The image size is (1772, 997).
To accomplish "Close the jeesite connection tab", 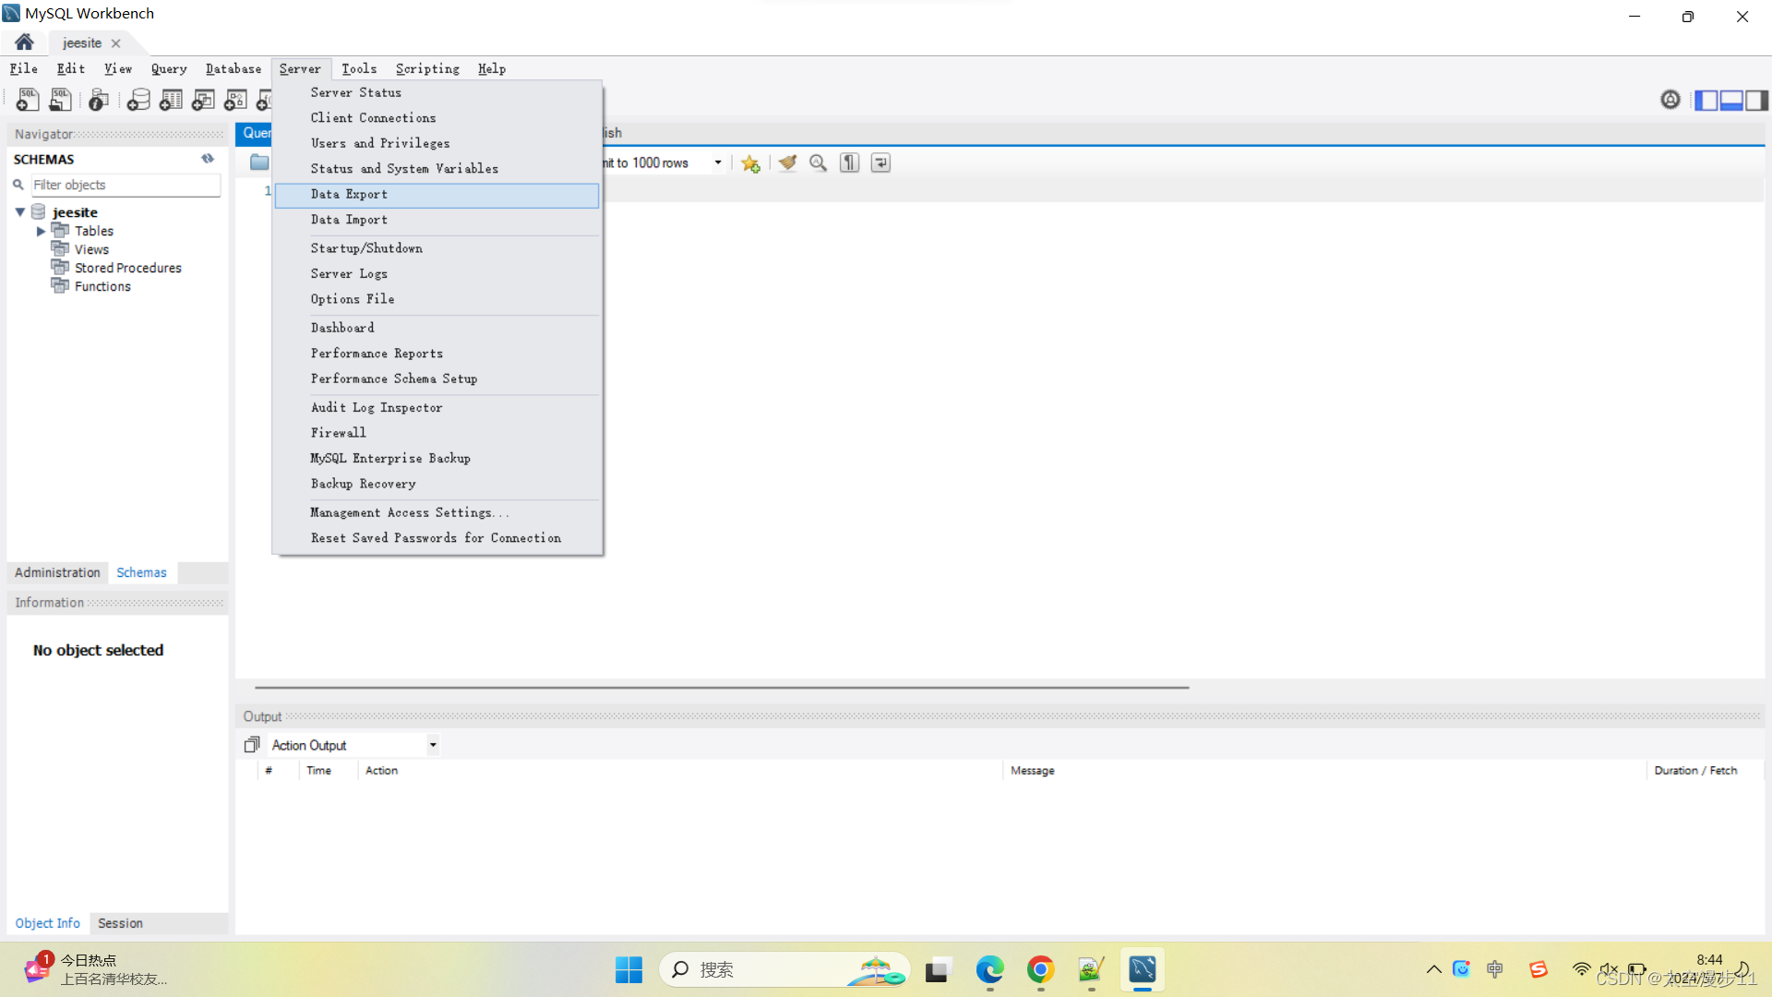I will coord(115,43).
